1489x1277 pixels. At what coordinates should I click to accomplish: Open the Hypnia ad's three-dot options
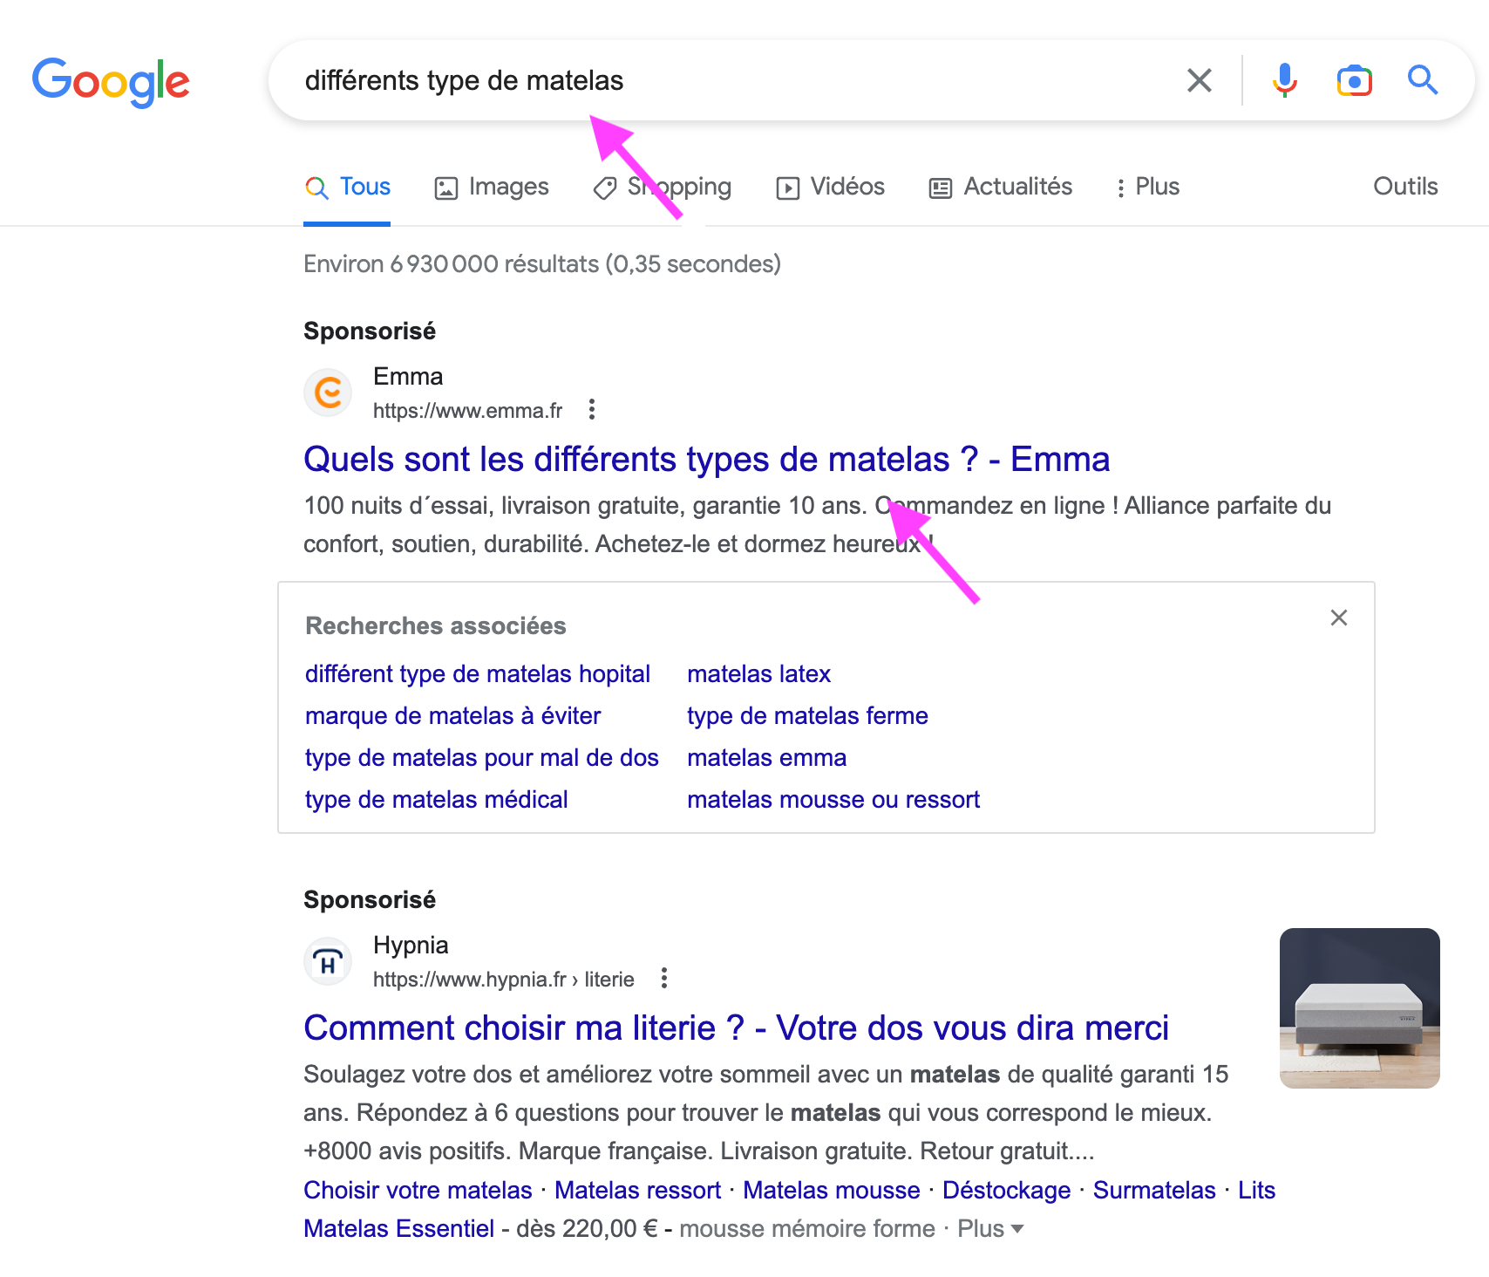pos(663,979)
